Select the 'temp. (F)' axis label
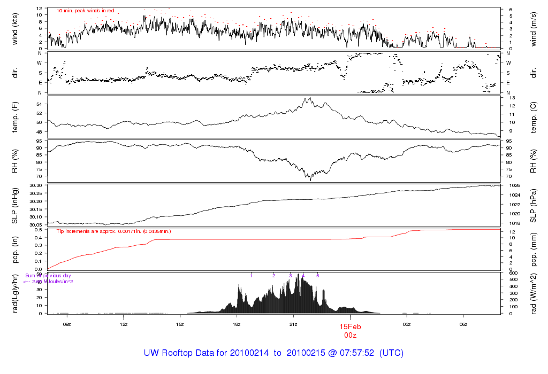548x374 pixels. coord(15,117)
